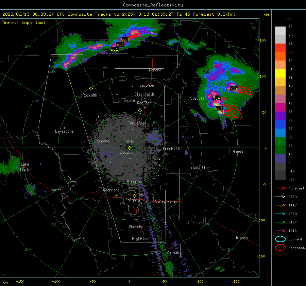This screenshot has width=306, height=286.
Task: Click the Lacombe town label
Action: [x=147, y=85]
